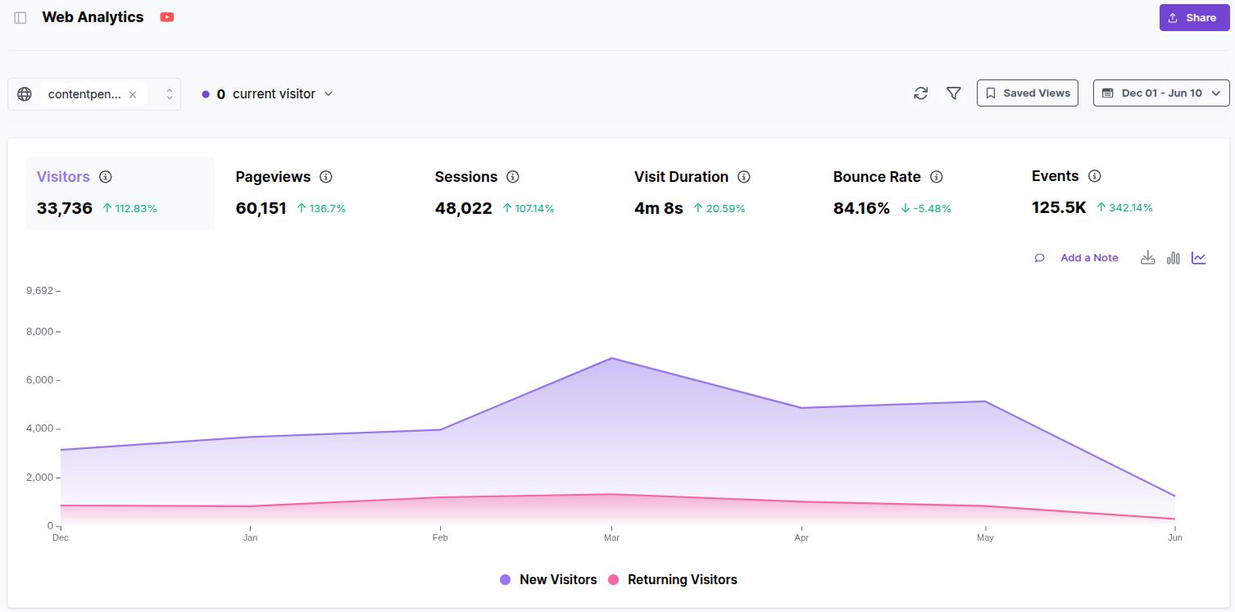Select the Visitors metric tab
This screenshot has height=612, width=1235.
click(x=120, y=193)
